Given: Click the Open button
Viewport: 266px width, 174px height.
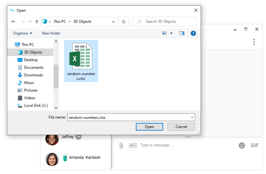Looking at the screenshot, I should [x=149, y=127].
